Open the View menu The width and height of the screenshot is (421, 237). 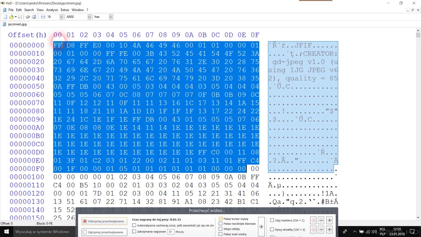[40, 10]
